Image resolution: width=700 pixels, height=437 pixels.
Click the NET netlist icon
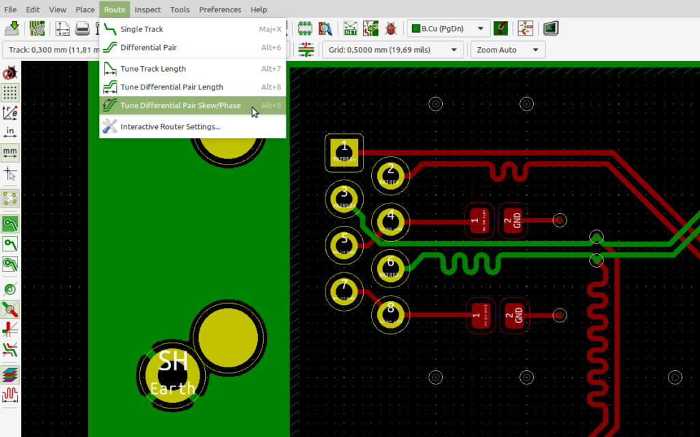coord(351,29)
